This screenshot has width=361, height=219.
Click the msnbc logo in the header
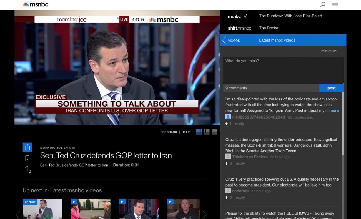(x=35, y=4)
